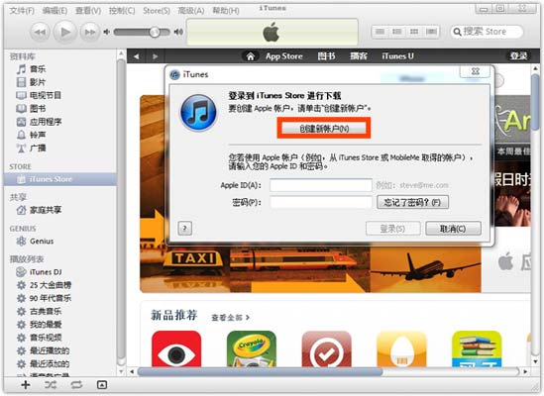Screen dimensions: 544x396
Task: Skip to the next track button
Action: [90, 33]
